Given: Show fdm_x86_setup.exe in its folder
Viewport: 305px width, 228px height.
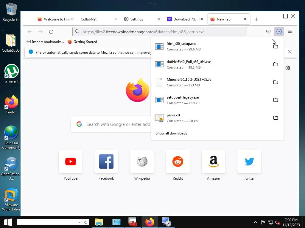Looking at the screenshot, I should [276, 46].
